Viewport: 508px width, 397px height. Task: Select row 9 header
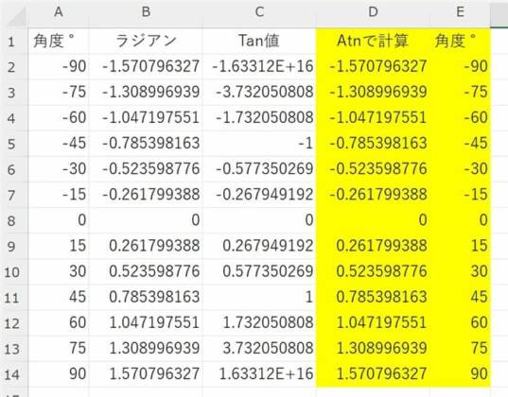11,246
